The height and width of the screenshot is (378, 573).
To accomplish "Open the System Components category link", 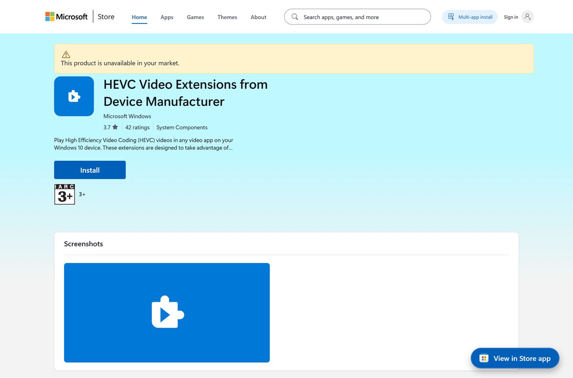I will pyautogui.click(x=182, y=127).
